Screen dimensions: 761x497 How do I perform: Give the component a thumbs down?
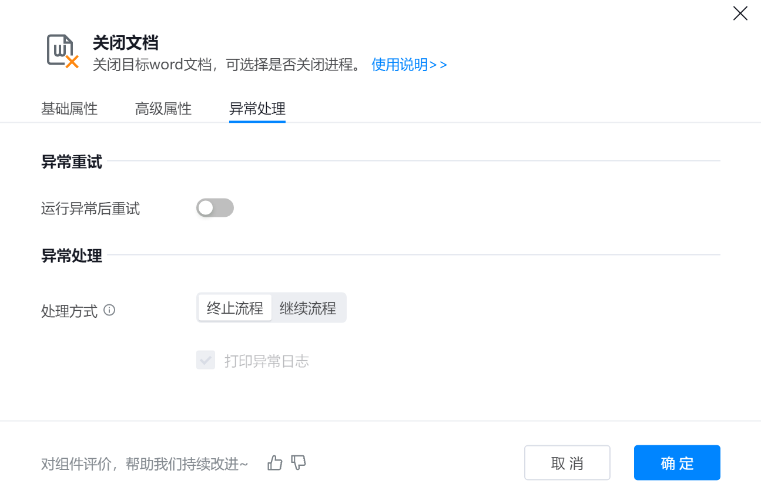tap(299, 463)
